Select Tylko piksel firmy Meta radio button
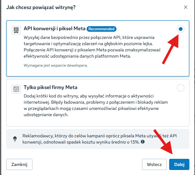Screen dimensions: 195x175 pyautogui.click(x=181, y=88)
